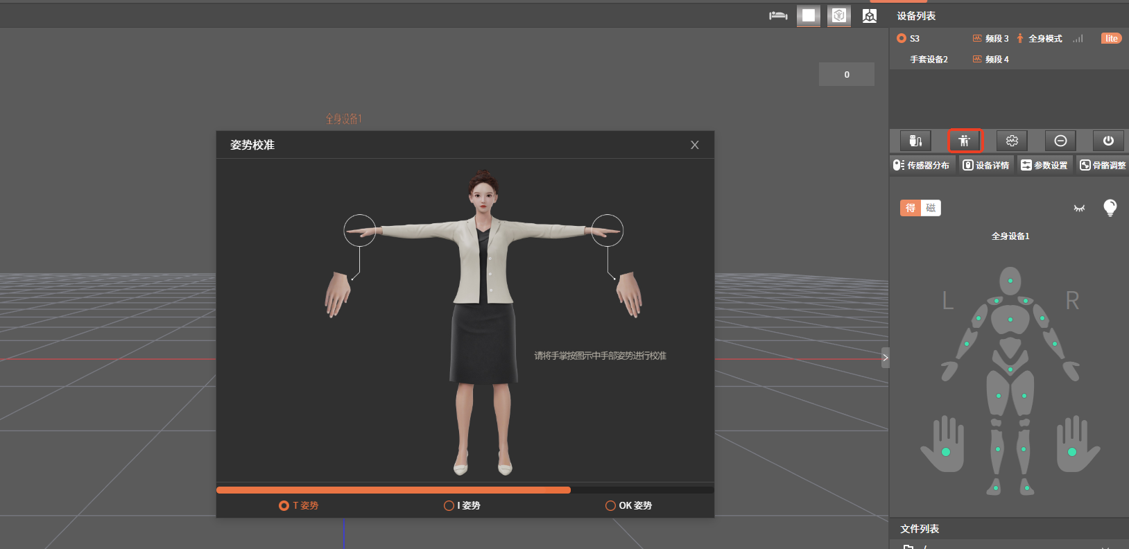Select the OK 姿势 radio option
The width and height of the screenshot is (1129, 549).
point(611,505)
